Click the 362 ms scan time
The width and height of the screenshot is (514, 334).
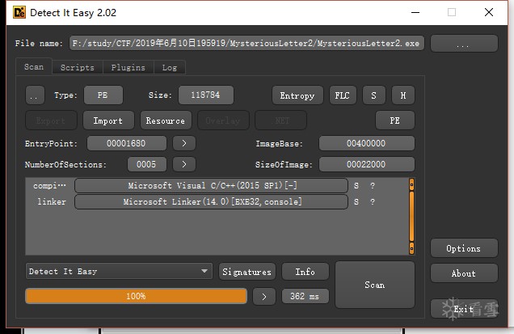click(x=305, y=297)
